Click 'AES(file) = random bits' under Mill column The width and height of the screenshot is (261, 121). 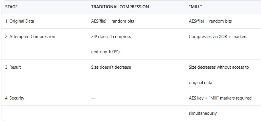210,21
